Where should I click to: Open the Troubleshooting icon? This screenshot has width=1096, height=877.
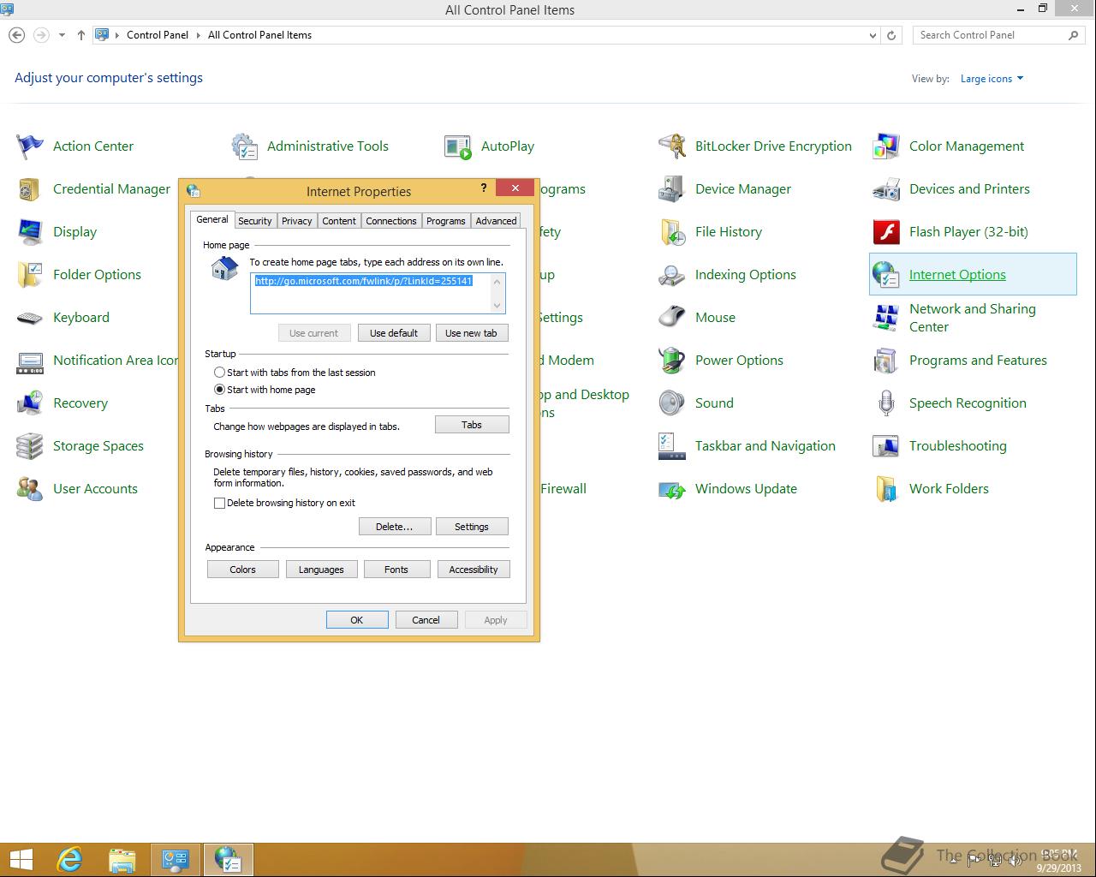(886, 446)
